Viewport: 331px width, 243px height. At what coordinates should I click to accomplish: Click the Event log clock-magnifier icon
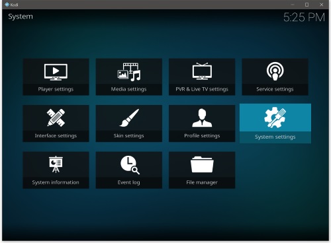(x=130, y=165)
